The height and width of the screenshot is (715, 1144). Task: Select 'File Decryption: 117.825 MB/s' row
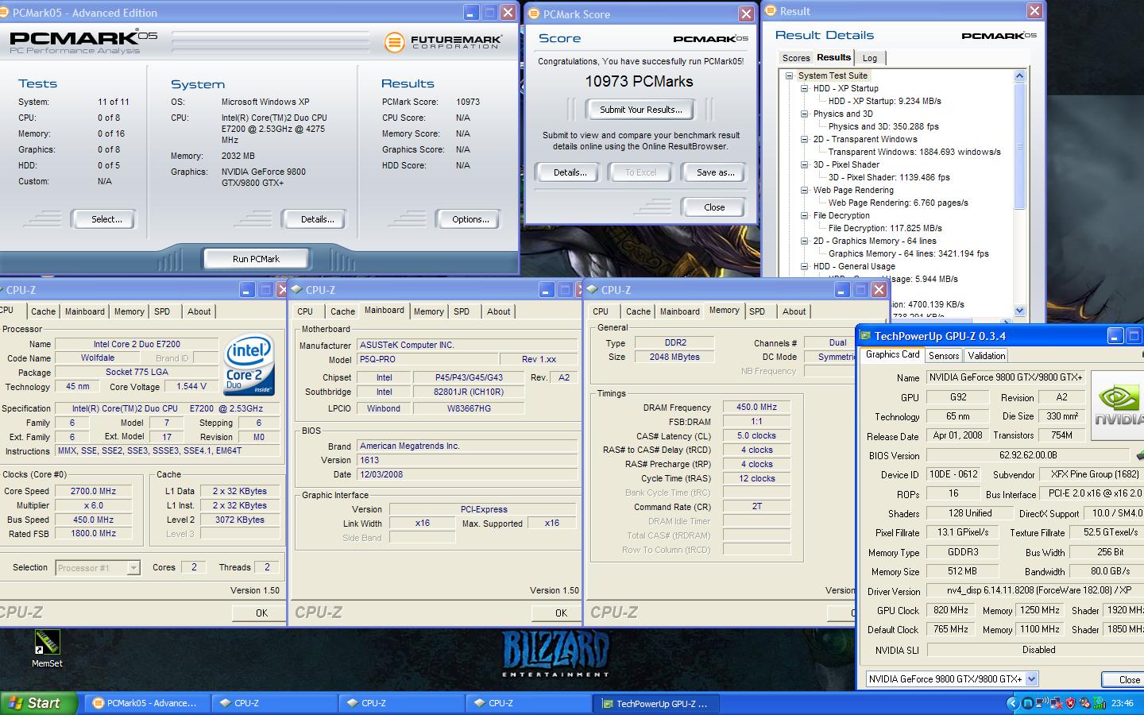(x=885, y=228)
